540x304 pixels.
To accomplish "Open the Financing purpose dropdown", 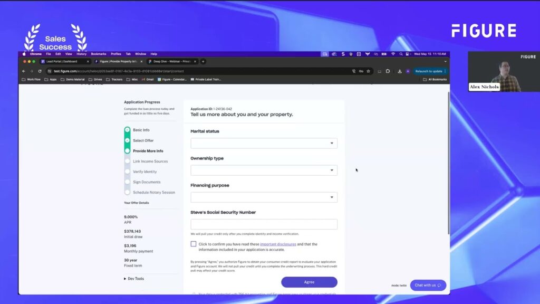I will pyautogui.click(x=264, y=197).
